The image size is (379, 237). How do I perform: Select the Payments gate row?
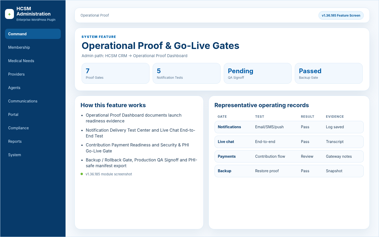[x=289, y=156]
